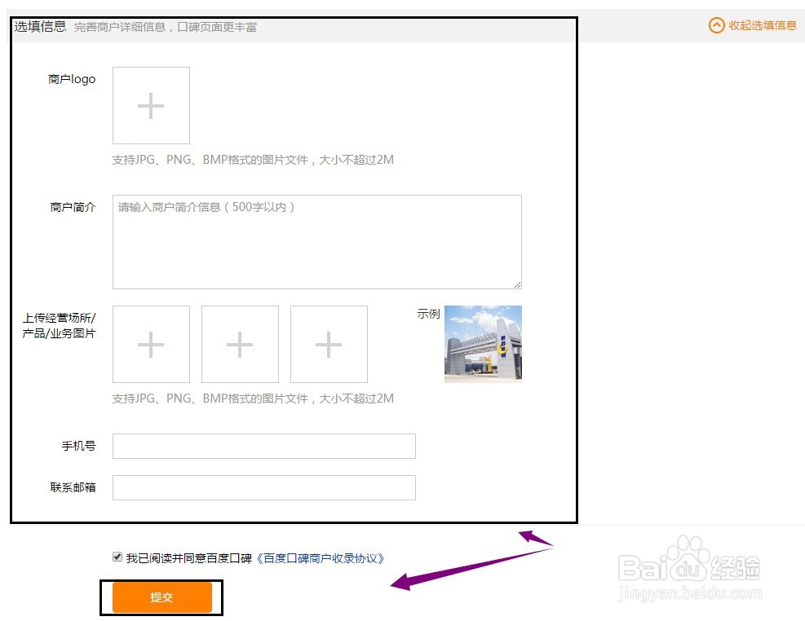Click the third business picture upload box

[x=329, y=344]
